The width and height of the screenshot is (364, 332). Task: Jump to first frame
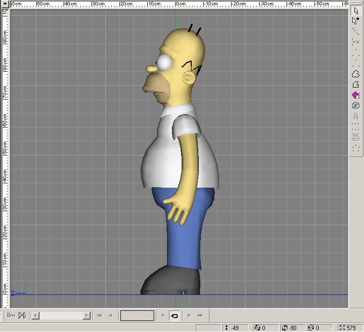pyautogui.click(x=100, y=316)
